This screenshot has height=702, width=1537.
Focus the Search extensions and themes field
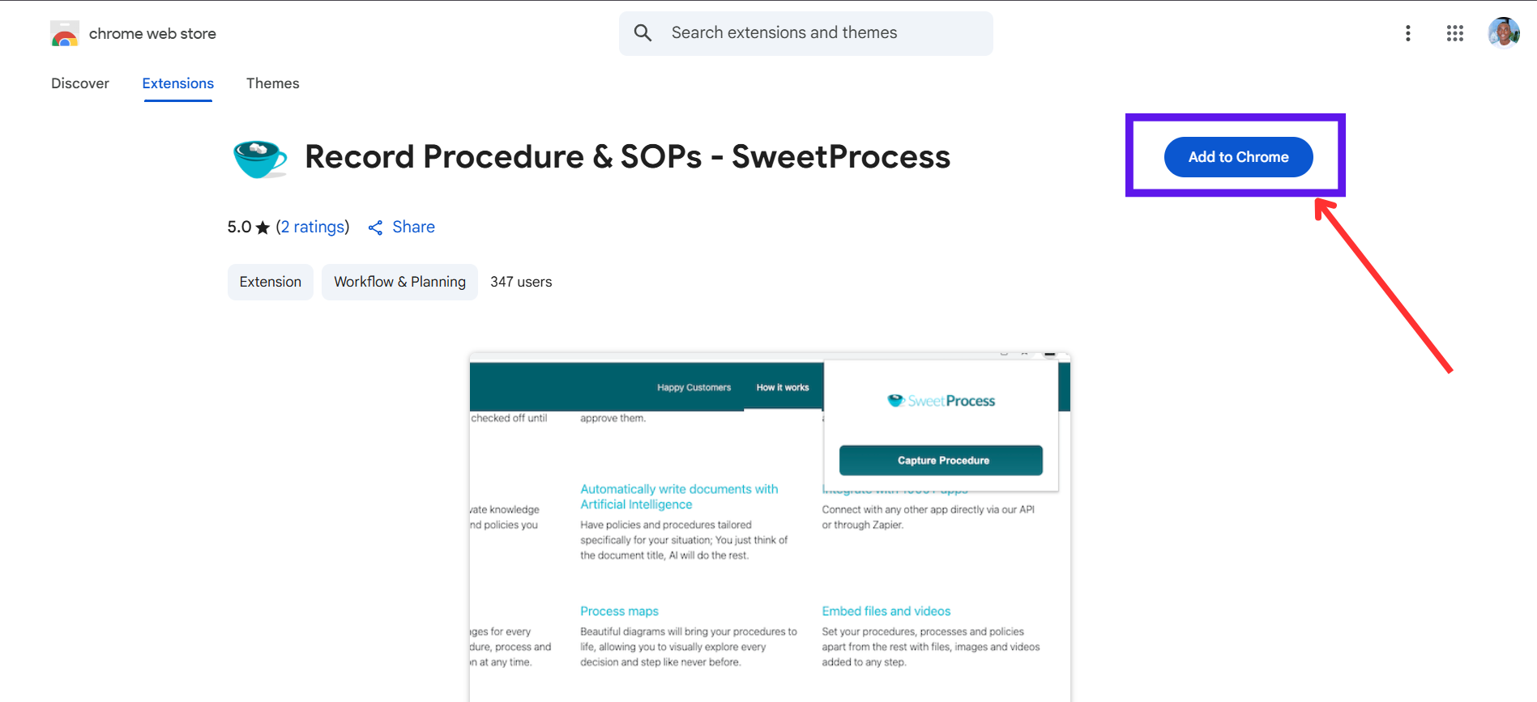coord(806,33)
